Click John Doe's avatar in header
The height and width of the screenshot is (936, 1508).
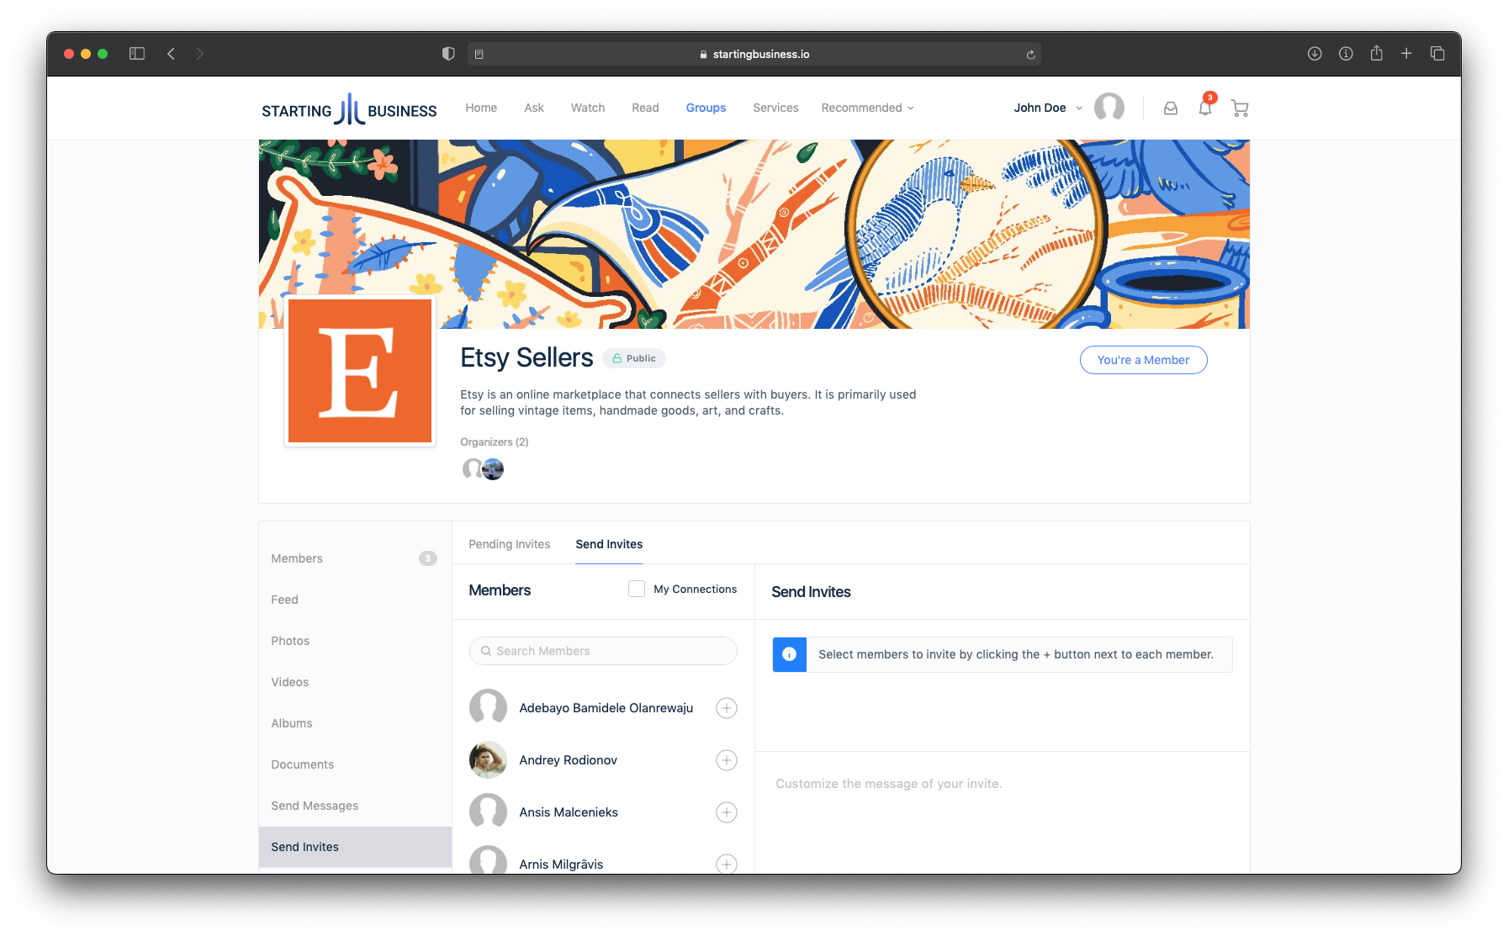(x=1109, y=108)
